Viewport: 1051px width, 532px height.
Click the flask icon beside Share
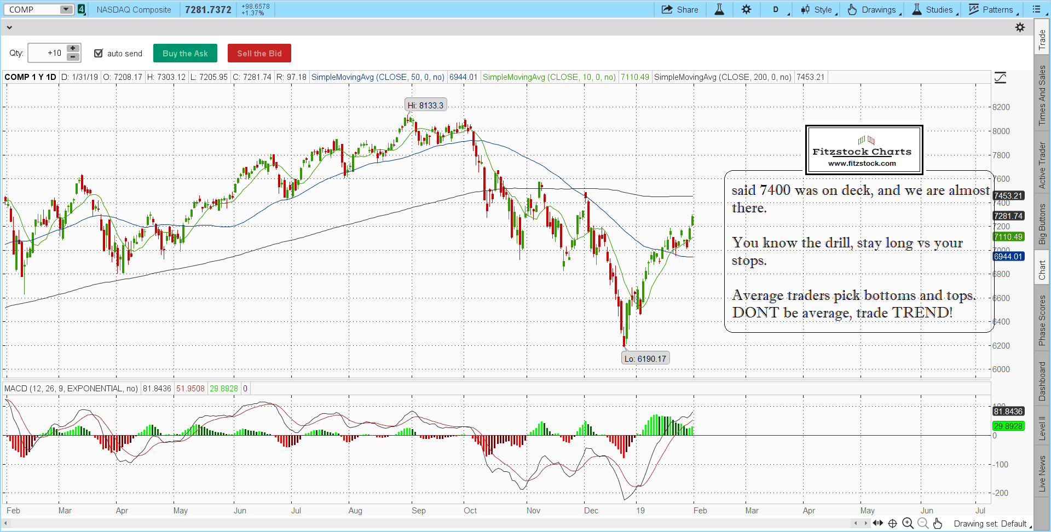pos(719,9)
